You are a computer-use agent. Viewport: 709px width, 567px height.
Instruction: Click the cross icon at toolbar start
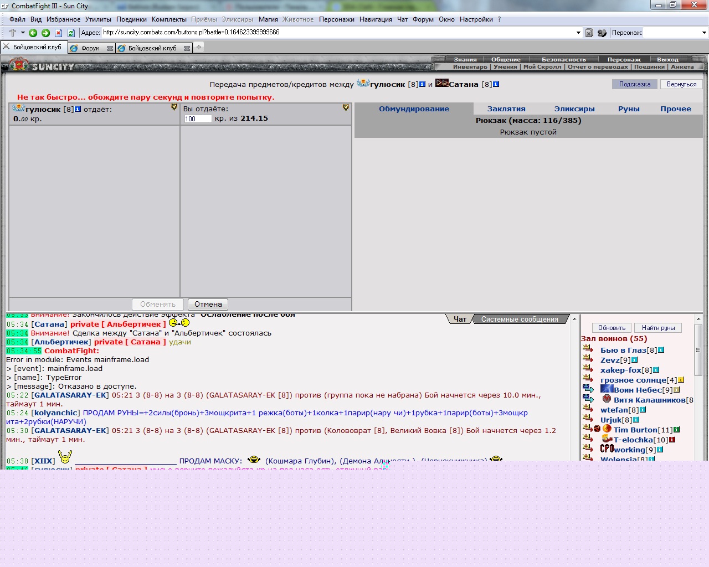(13, 33)
